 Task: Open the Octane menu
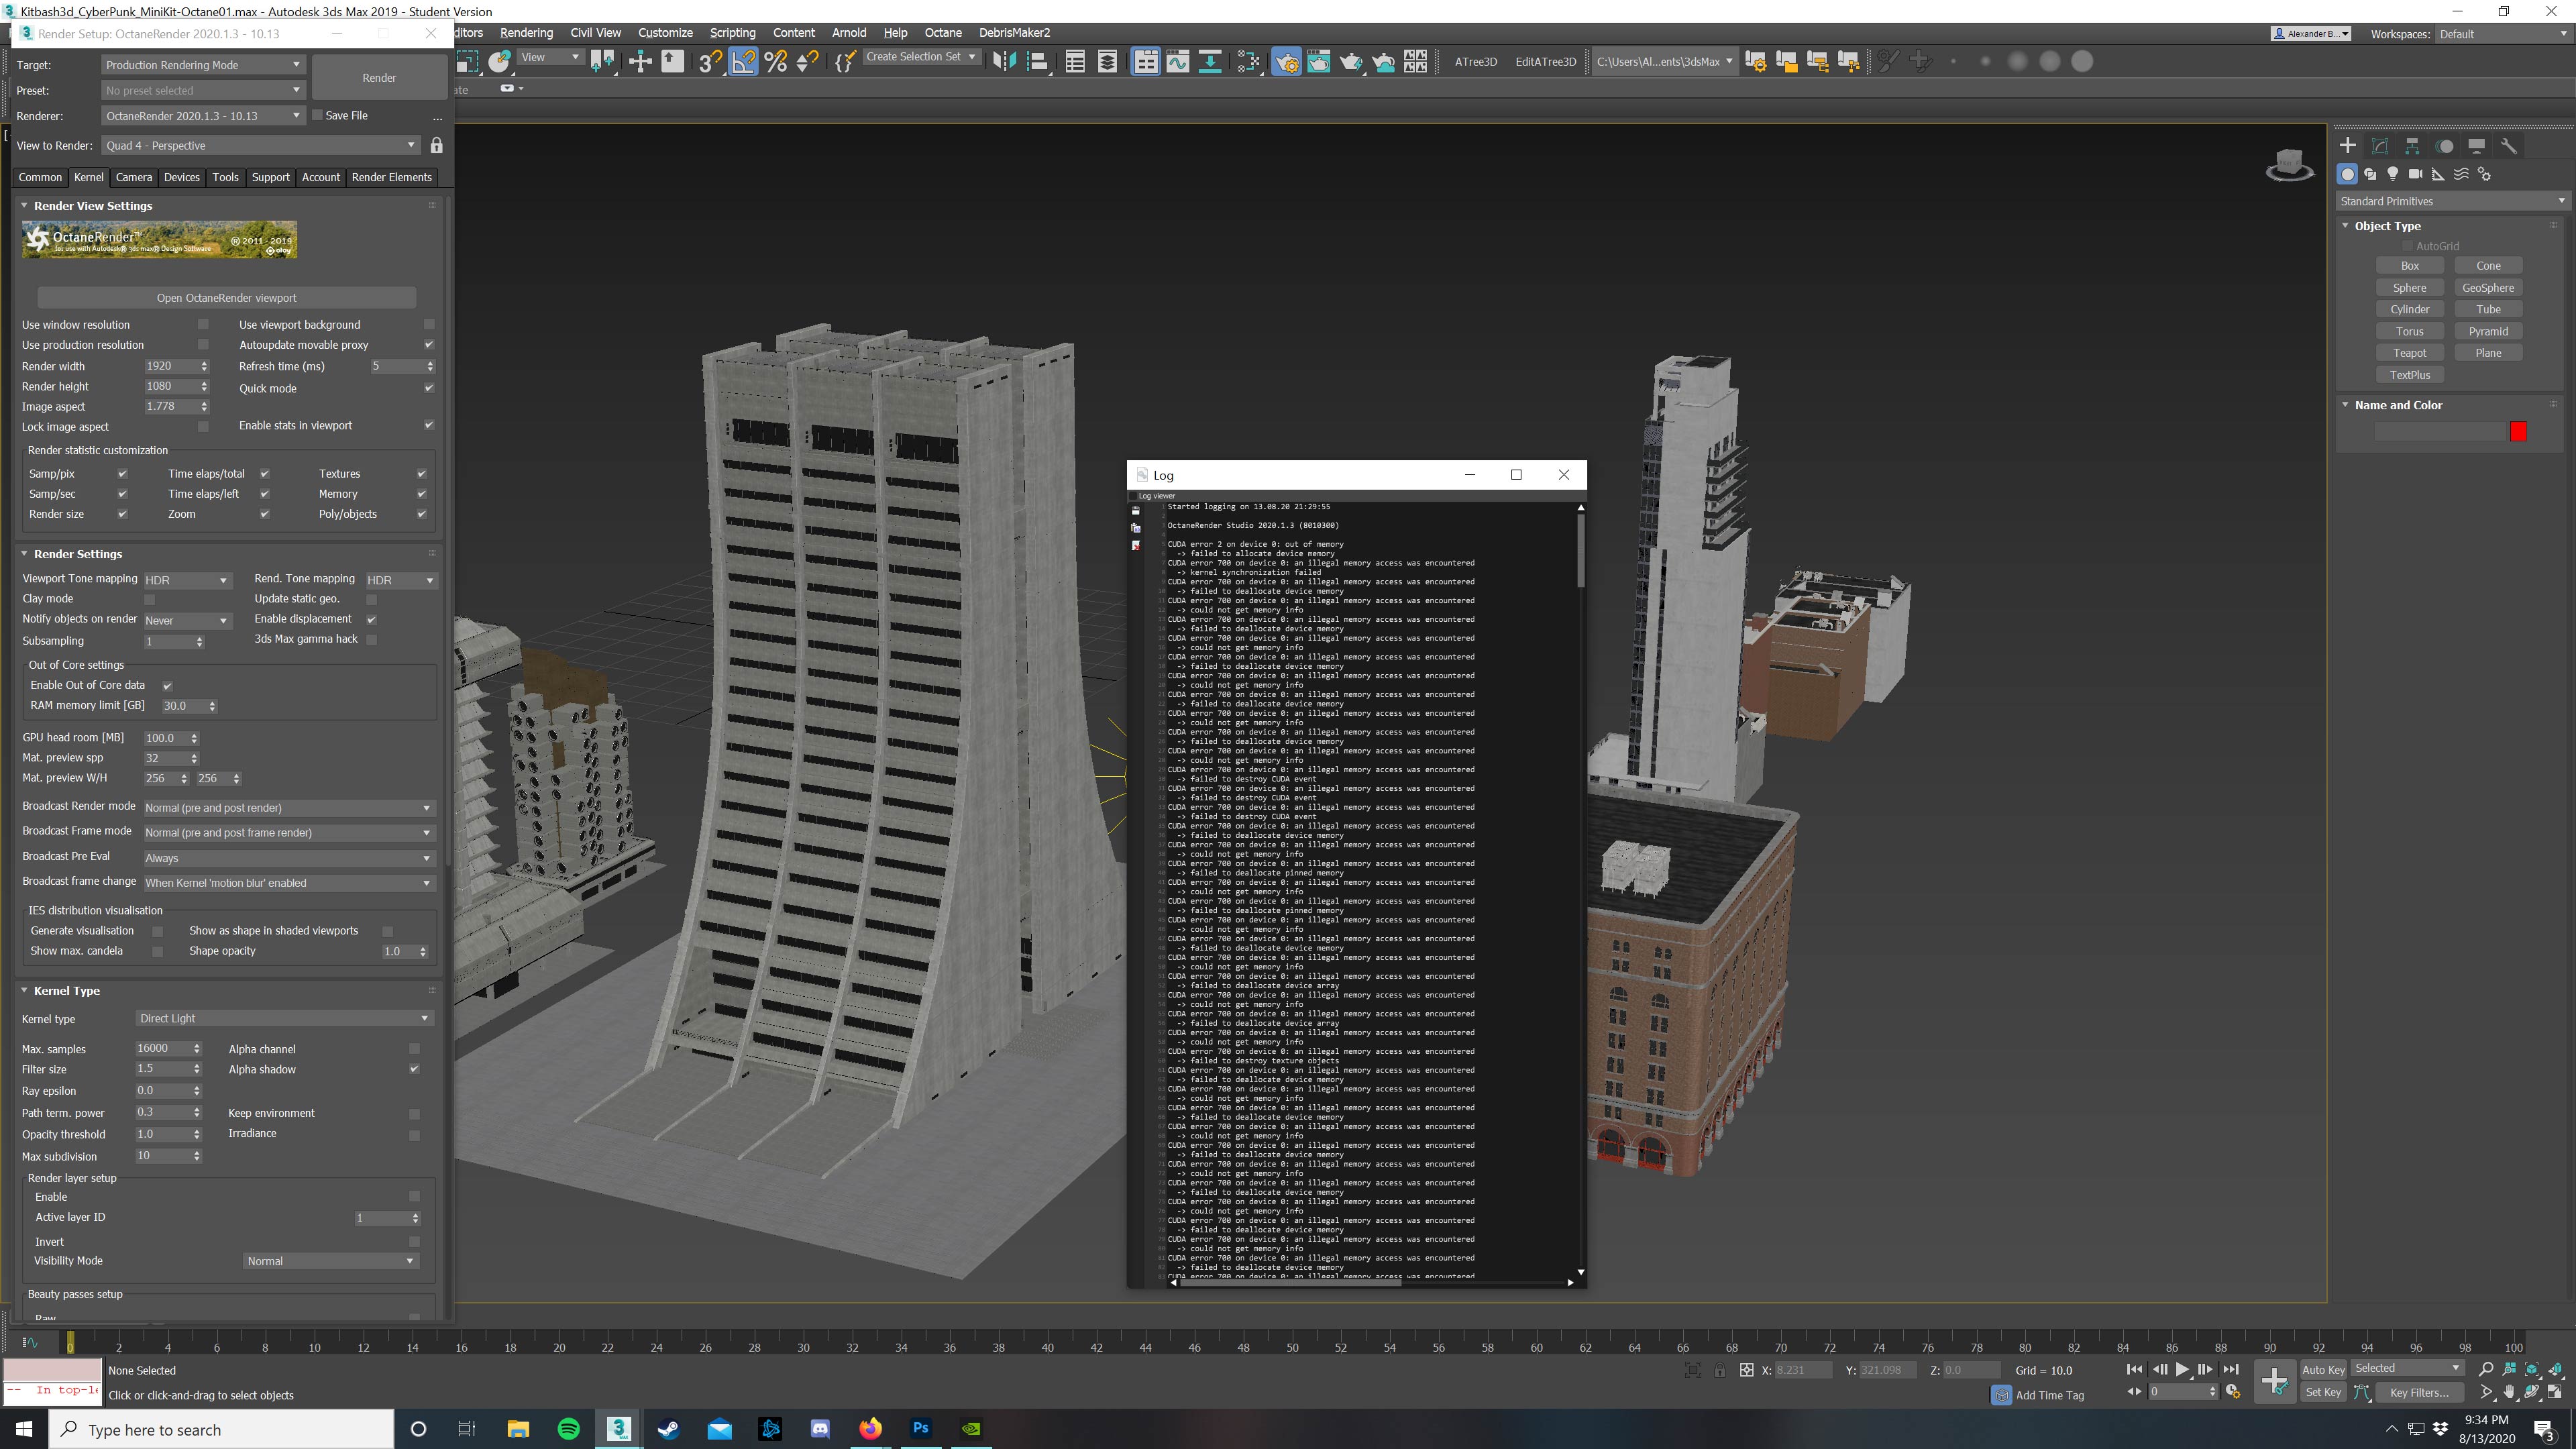coord(942,33)
